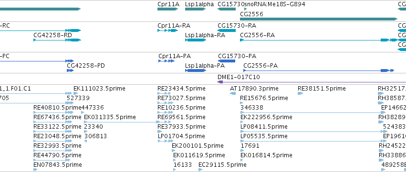This screenshot has height=172, width=406.
Task: Open the Cpr11A-RA transcript label
Action: (174, 26)
